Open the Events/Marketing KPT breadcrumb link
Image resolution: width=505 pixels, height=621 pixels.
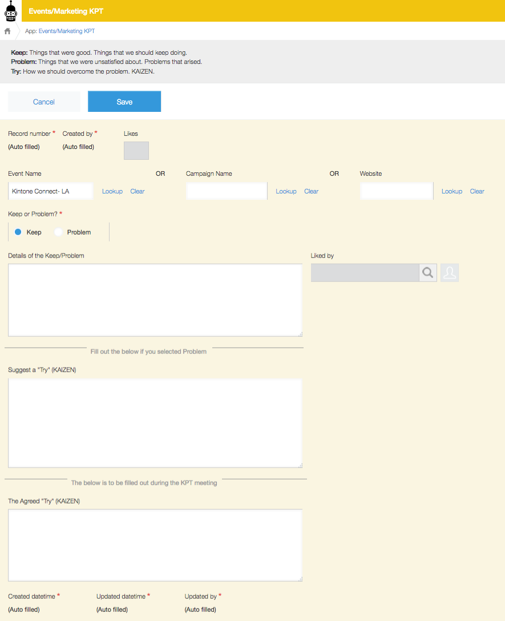(x=67, y=31)
